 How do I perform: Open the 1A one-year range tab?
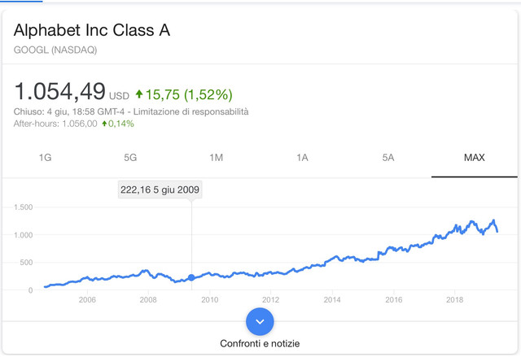click(302, 157)
